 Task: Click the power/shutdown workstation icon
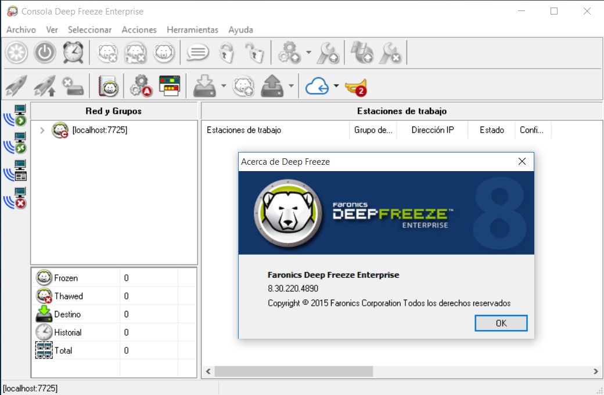tap(45, 52)
